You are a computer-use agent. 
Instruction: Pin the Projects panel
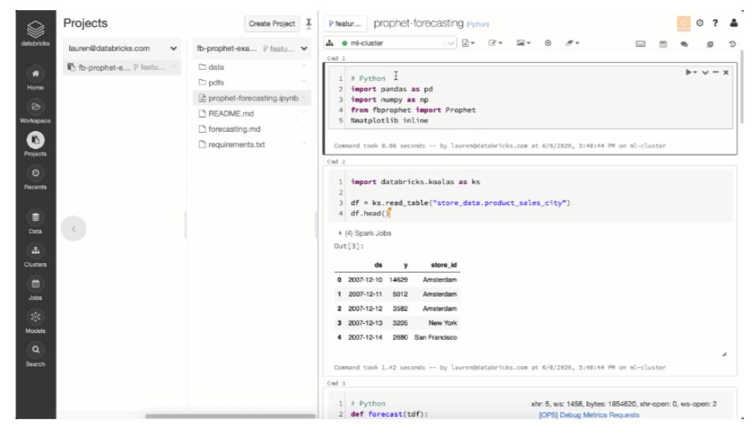[308, 23]
